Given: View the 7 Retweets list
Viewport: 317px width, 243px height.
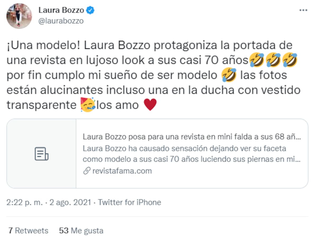Looking at the screenshot, I should [x=28, y=231].
